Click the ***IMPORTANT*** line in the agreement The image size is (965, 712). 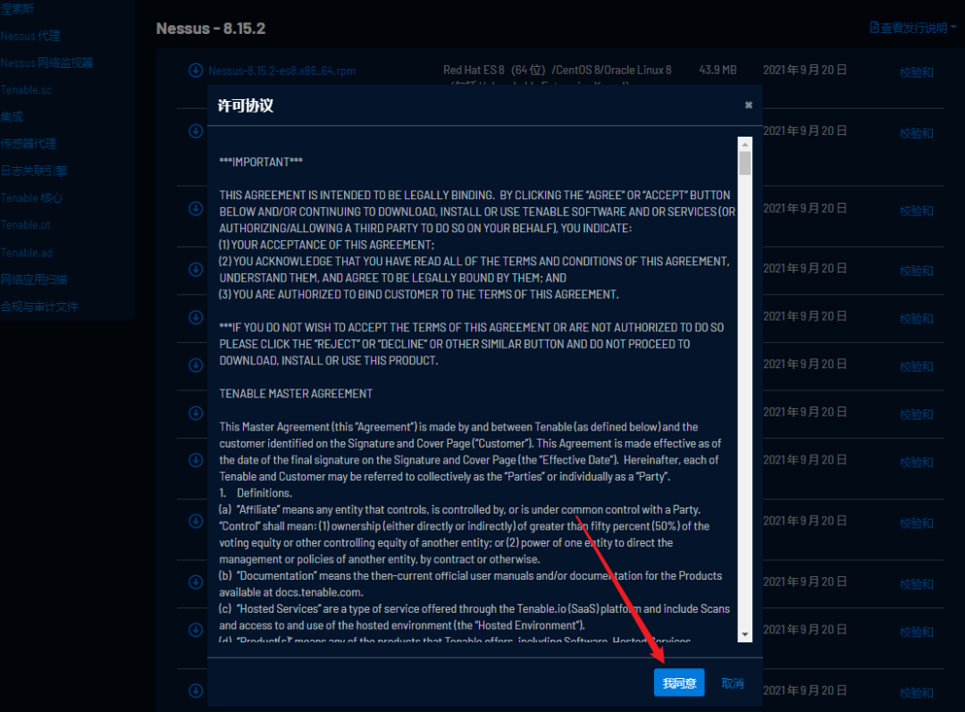click(x=261, y=162)
